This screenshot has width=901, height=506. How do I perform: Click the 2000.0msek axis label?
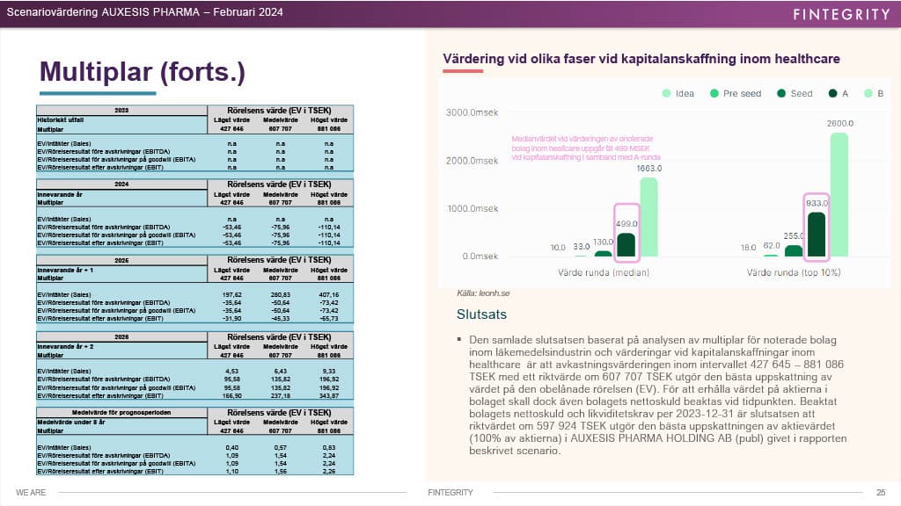pyautogui.click(x=472, y=161)
